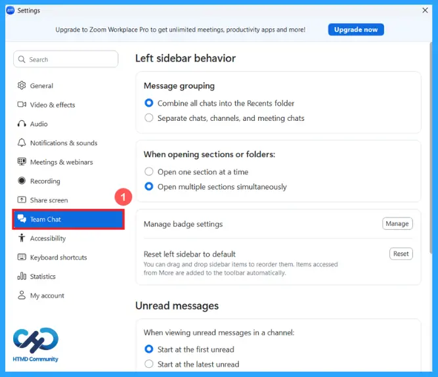
Task: Switch to Meetings & webinars settings
Action: 68,162
